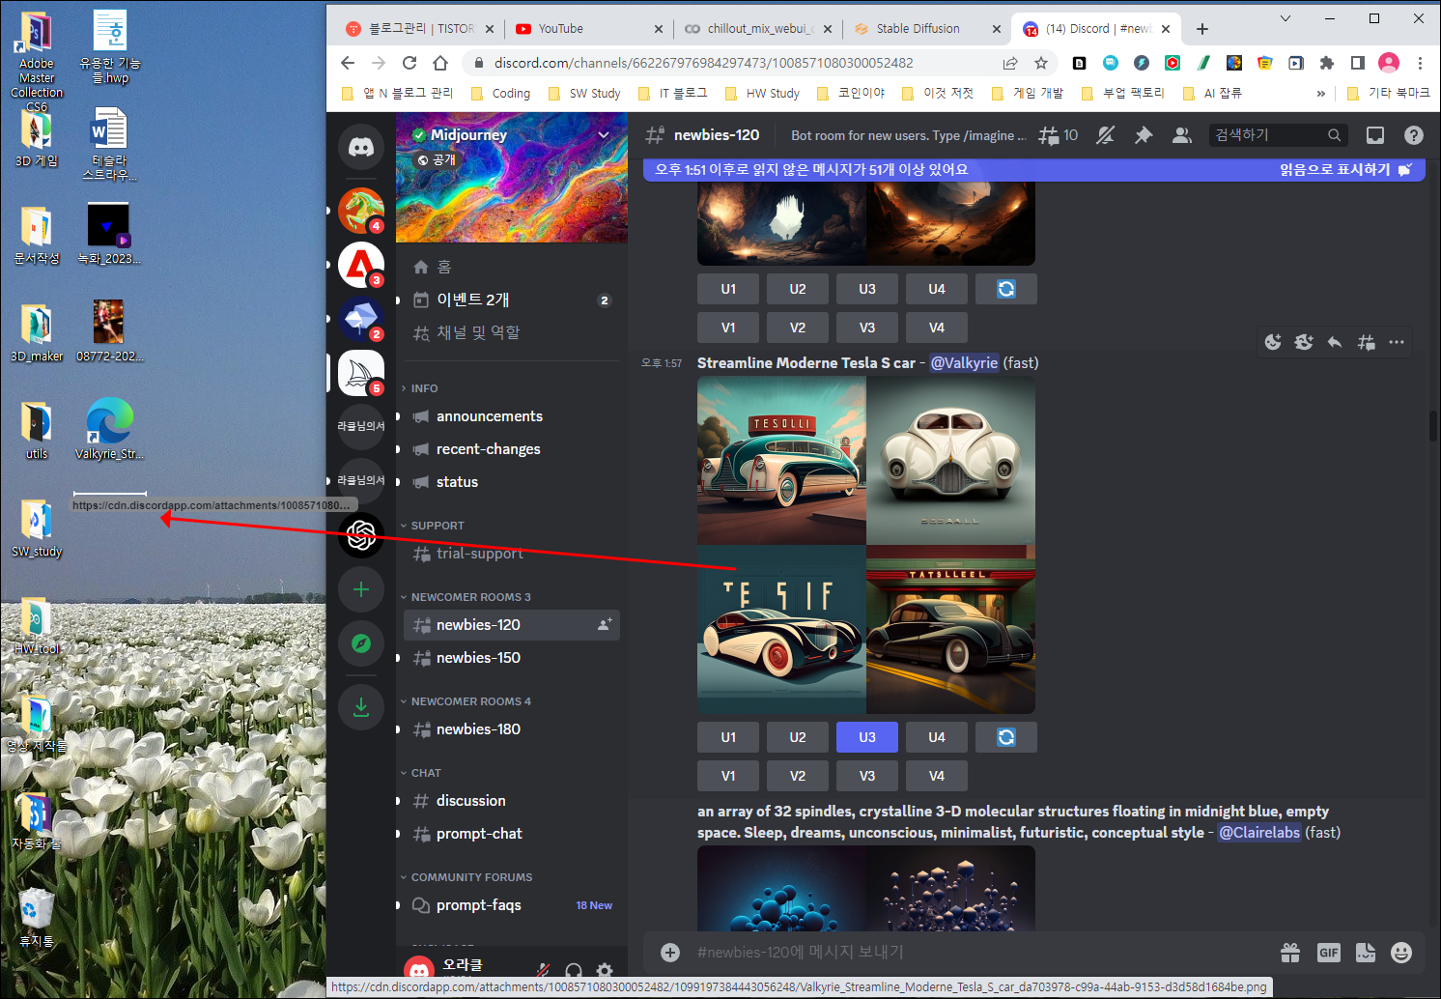Open the prompt-chat channel

pos(511,834)
